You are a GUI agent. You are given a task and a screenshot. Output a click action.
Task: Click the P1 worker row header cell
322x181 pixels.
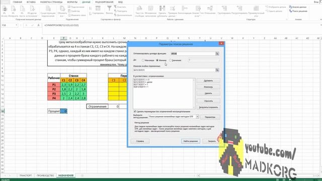54,84
